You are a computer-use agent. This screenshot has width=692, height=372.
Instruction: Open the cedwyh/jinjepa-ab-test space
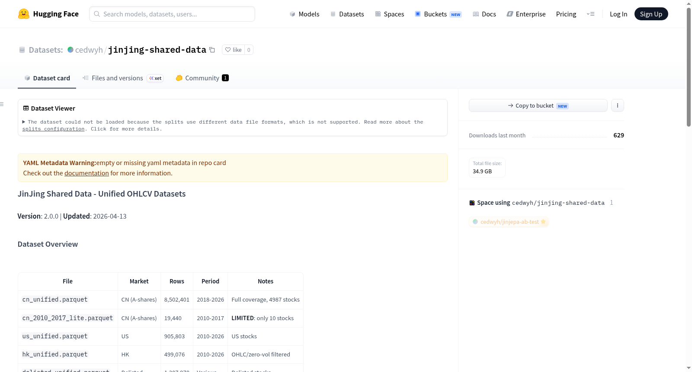point(509,222)
